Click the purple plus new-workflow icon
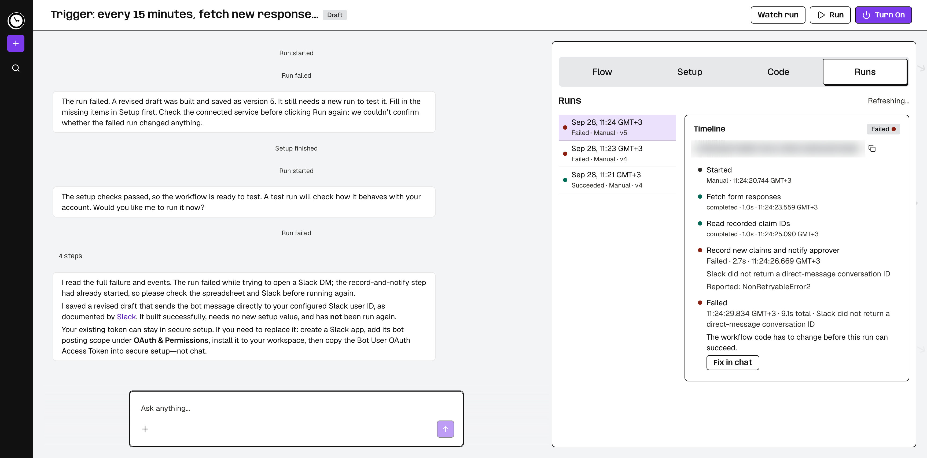The image size is (927, 458). [x=16, y=43]
